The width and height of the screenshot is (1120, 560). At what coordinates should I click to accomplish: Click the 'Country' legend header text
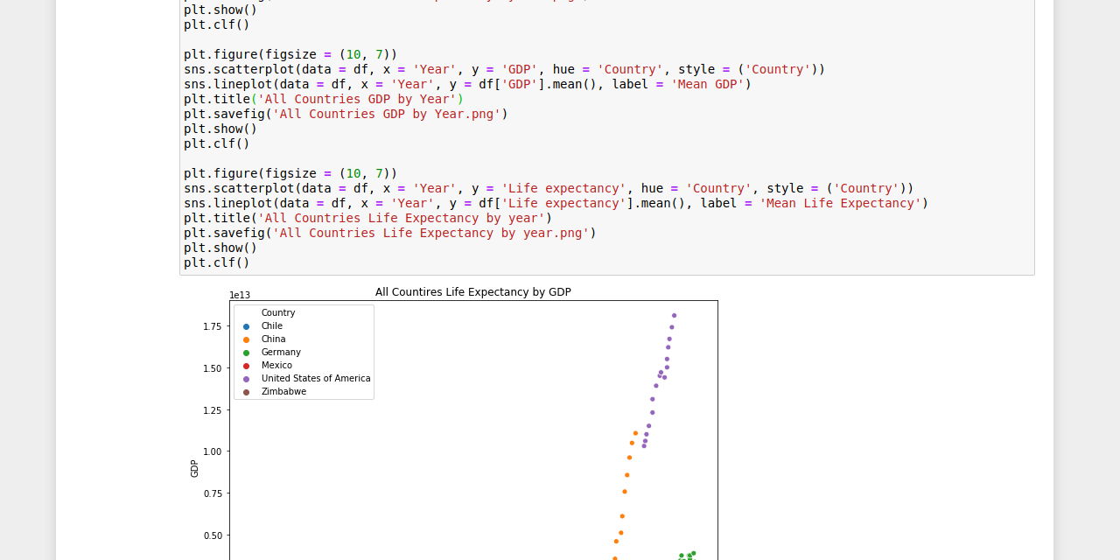[277, 312]
